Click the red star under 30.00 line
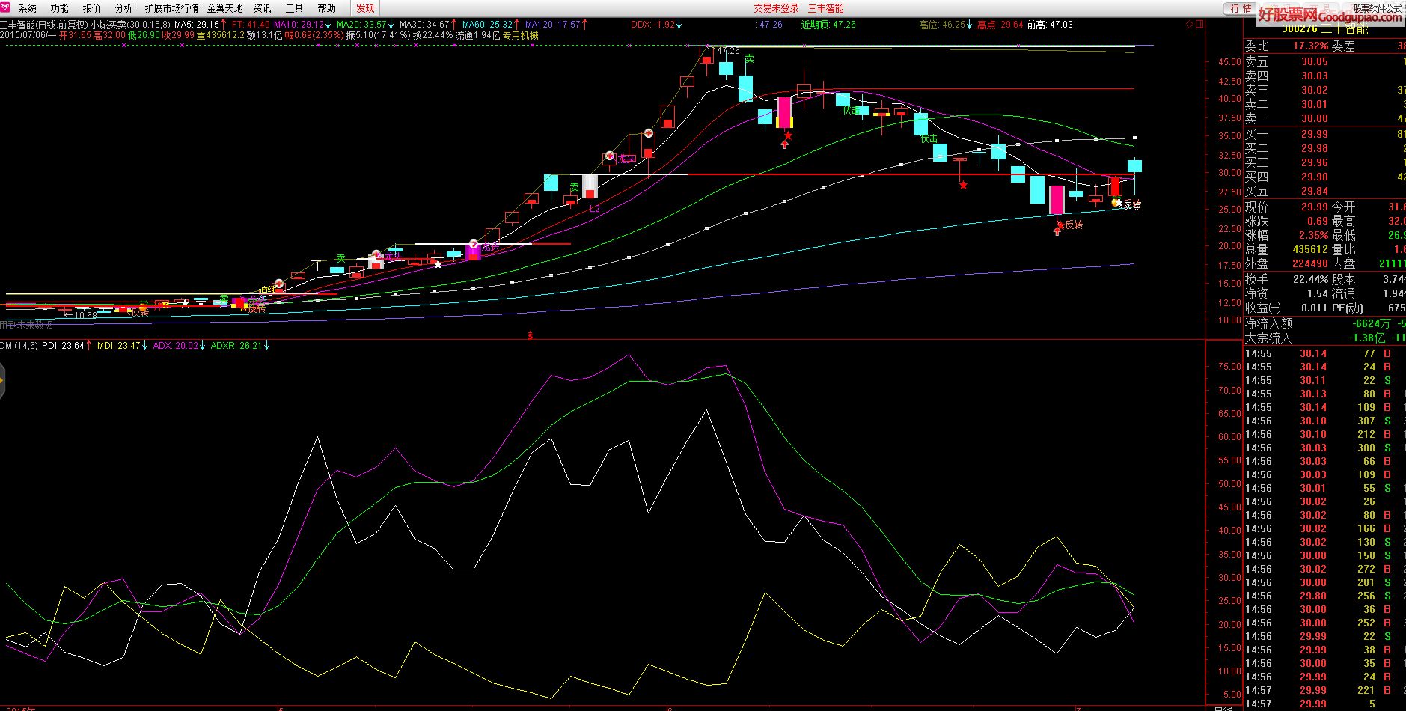 [963, 185]
